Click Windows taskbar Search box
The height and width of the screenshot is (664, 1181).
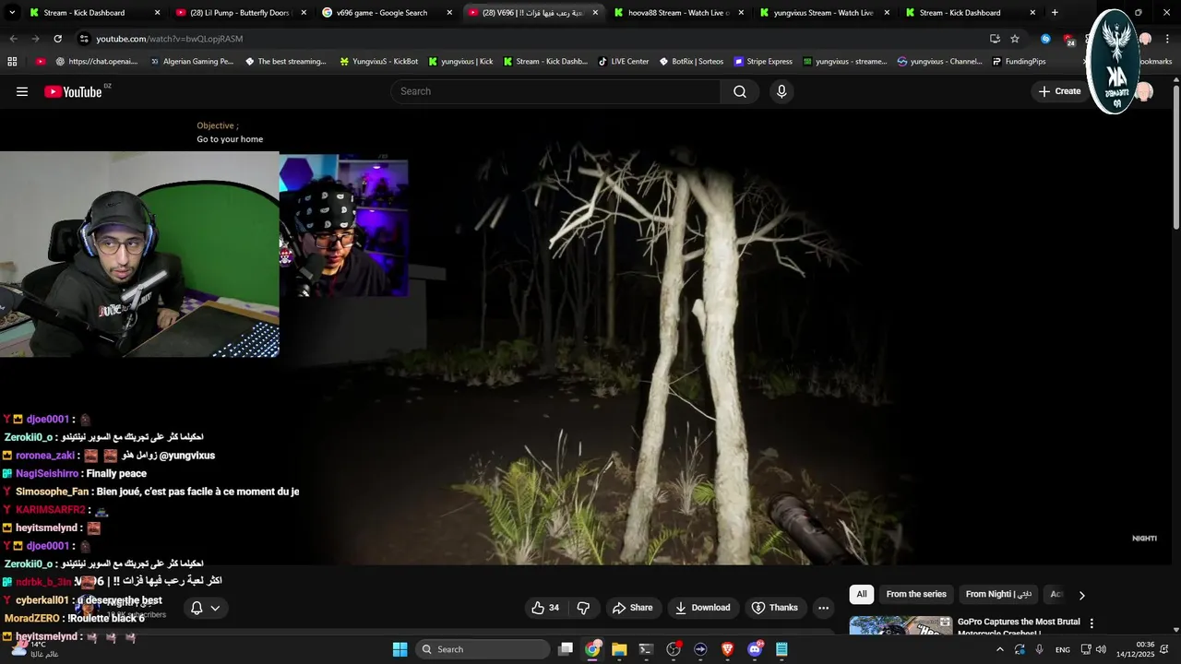[481, 649]
